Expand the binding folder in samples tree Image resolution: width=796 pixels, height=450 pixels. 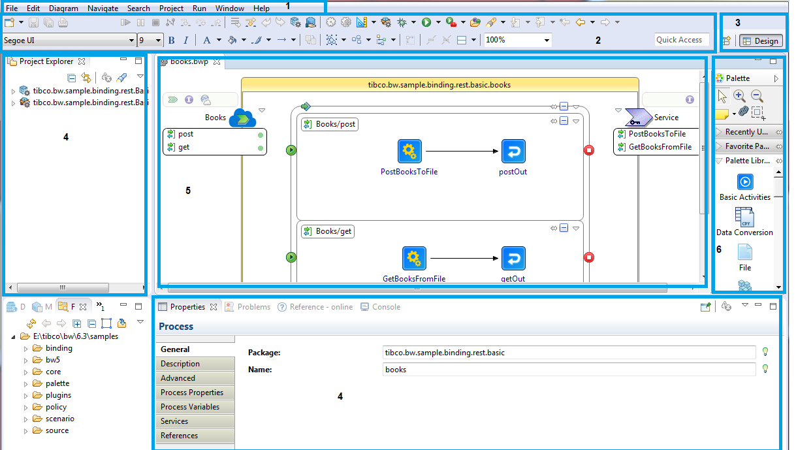pos(26,349)
